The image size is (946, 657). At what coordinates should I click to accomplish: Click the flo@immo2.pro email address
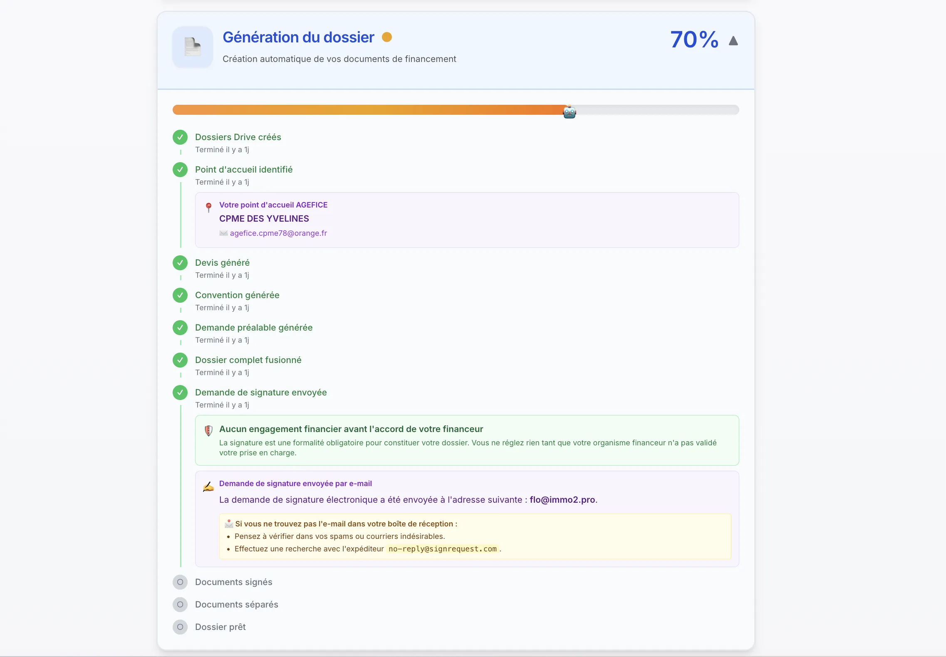point(562,500)
